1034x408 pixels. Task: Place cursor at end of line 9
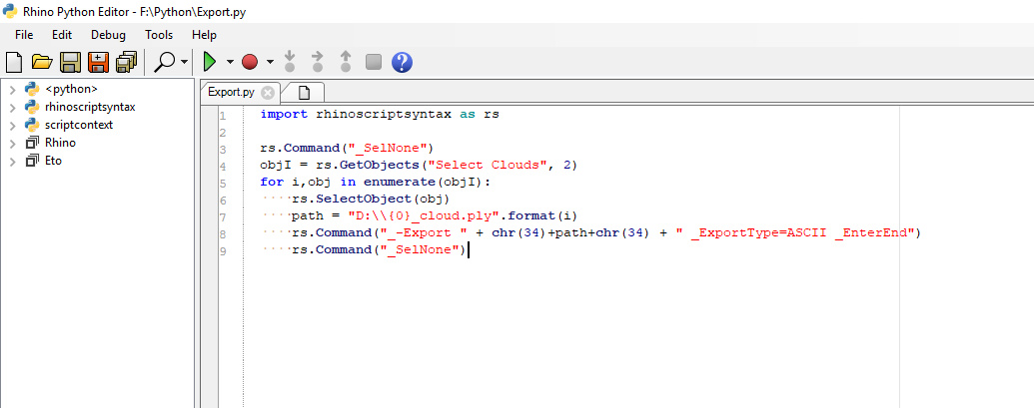(468, 250)
